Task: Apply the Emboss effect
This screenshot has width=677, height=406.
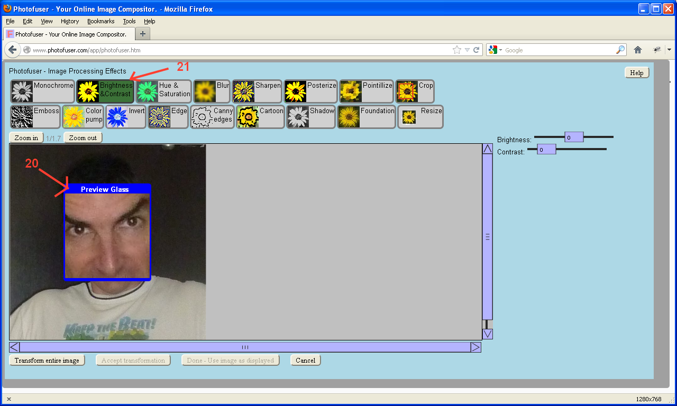Action: (35, 117)
